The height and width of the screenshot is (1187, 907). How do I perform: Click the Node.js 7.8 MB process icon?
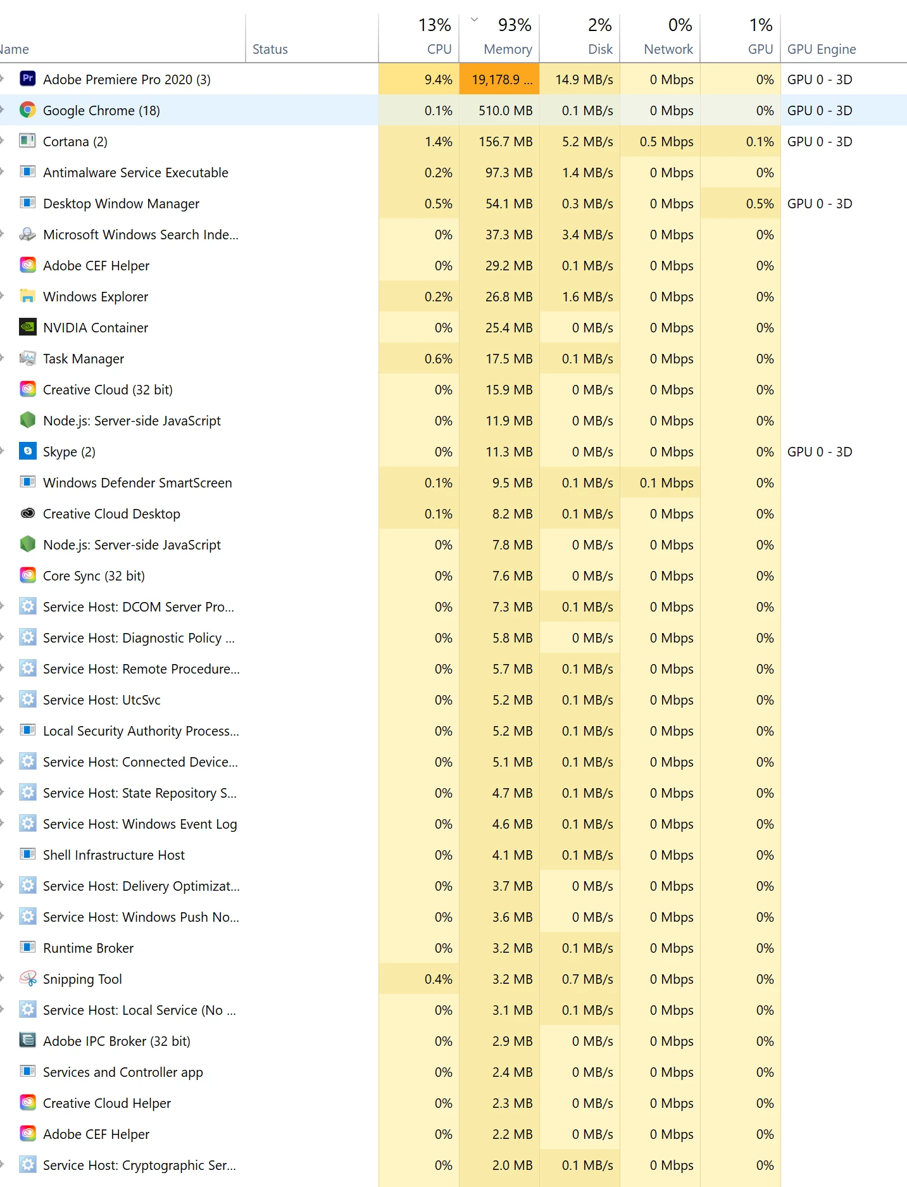pyautogui.click(x=27, y=544)
